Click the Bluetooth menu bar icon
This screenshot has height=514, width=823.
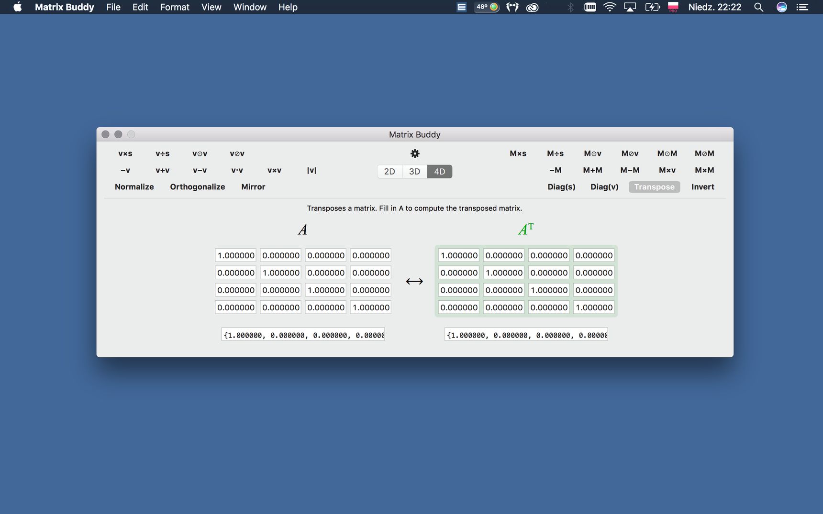coord(570,7)
